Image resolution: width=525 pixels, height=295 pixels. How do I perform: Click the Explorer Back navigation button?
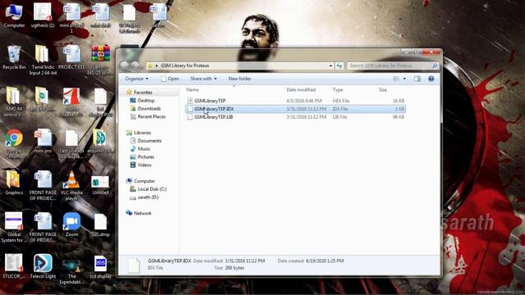click(124, 66)
